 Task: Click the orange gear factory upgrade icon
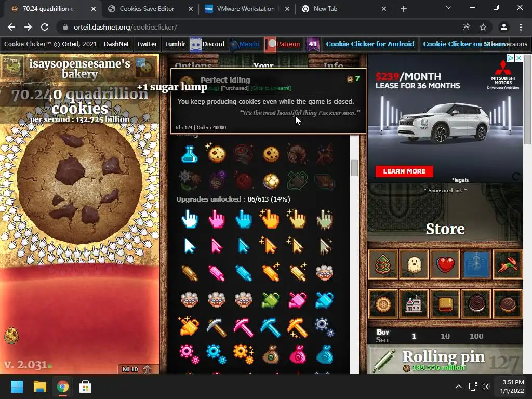(x=243, y=354)
